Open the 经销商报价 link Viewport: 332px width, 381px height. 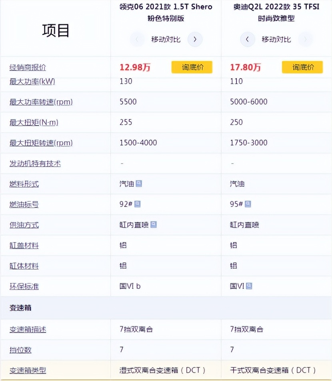click(28, 67)
